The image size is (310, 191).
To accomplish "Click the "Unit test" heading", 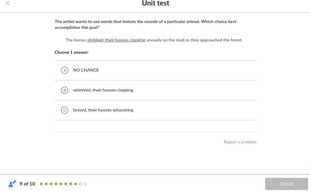I will (155, 3).
